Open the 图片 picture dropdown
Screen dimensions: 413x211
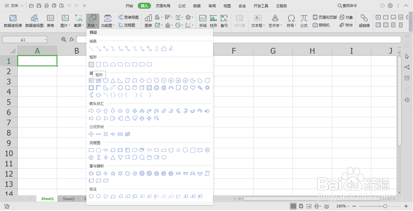coord(65,26)
